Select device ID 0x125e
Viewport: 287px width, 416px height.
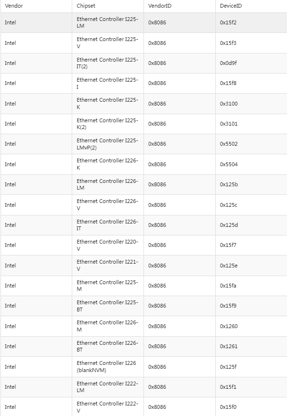pos(229,266)
